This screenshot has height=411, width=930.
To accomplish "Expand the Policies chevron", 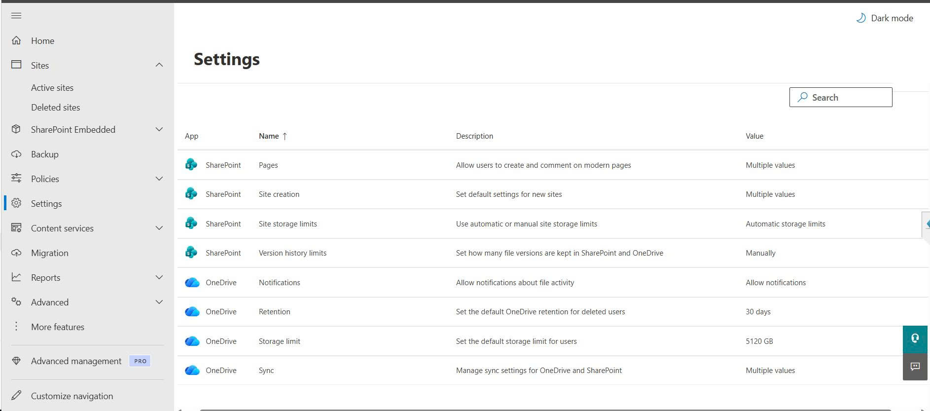I will [x=159, y=179].
